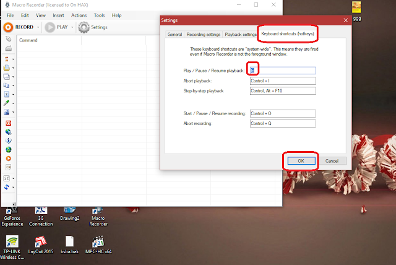Click the open file folder icon in the sidebar
Viewport: 396px width, 265px height.
click(7, 67)
